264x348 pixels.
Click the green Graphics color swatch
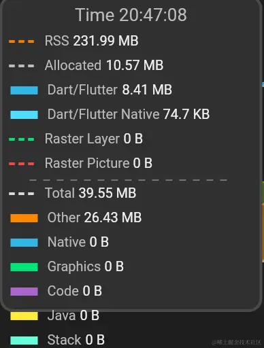24,267
